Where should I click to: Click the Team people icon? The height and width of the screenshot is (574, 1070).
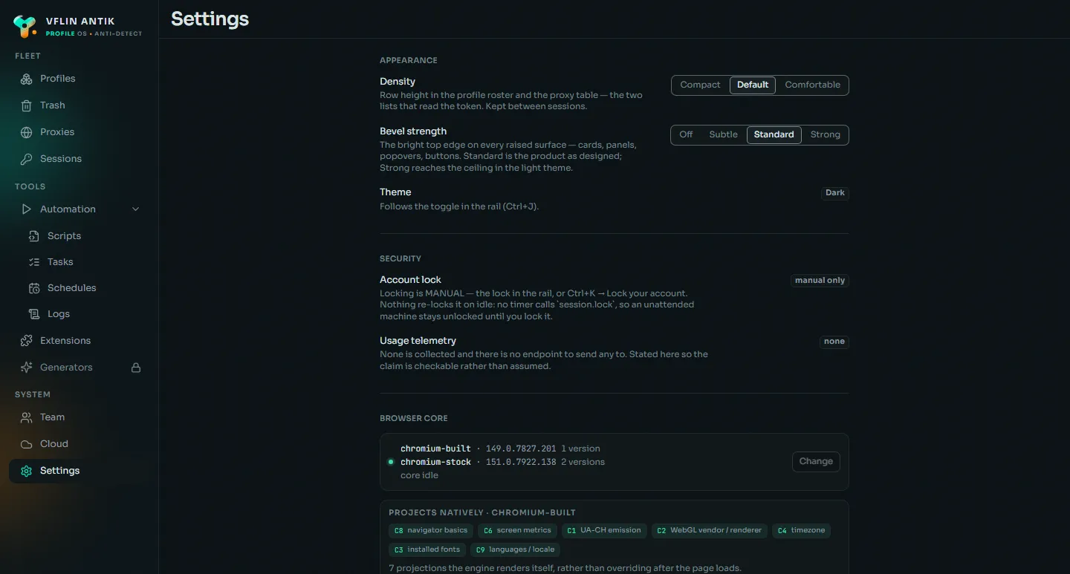tap(27, 417)
